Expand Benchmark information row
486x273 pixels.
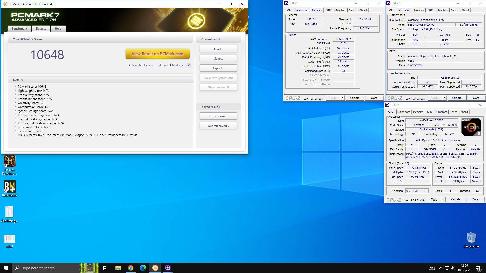click(15, 127)
